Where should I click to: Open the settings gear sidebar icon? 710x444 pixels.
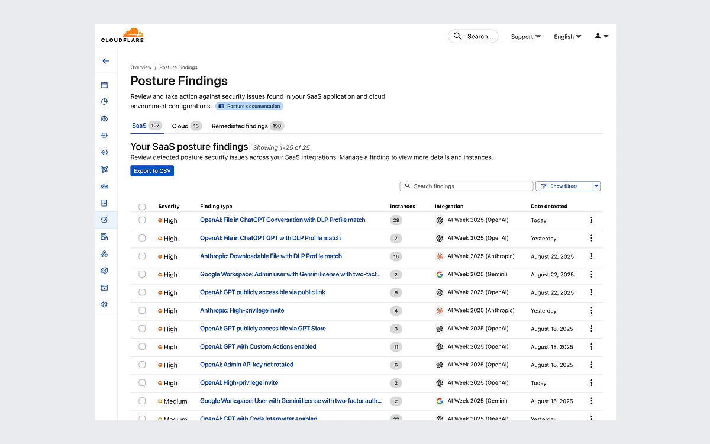click(104, 304)
